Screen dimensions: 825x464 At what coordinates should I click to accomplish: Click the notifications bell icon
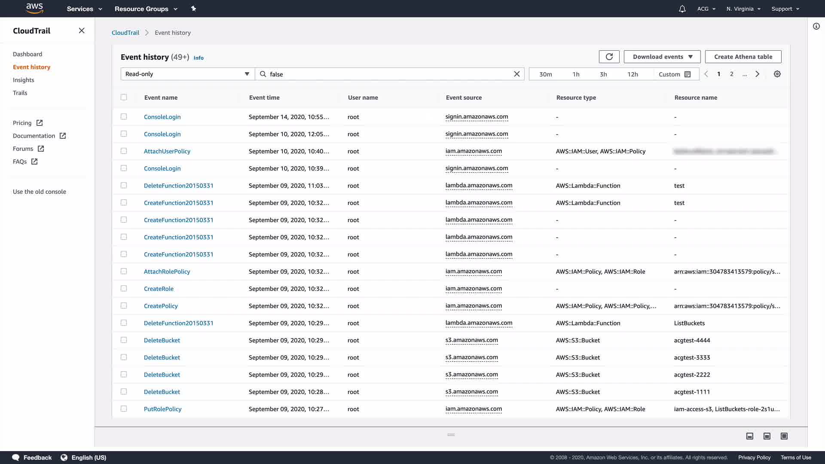point(682,9)
